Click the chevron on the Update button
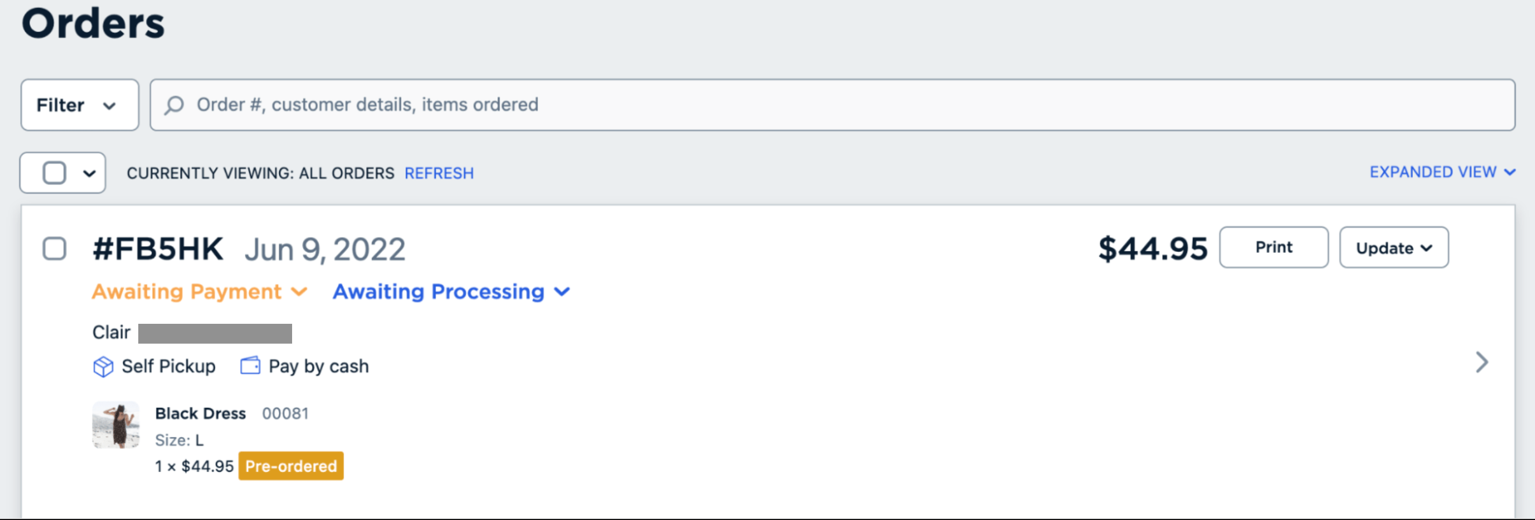This screenshot has height=520, width=1535. [x=1428, y=248]
